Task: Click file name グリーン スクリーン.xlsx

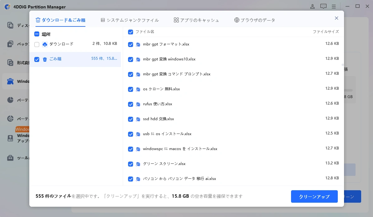Action: click(x=164, y=164)
